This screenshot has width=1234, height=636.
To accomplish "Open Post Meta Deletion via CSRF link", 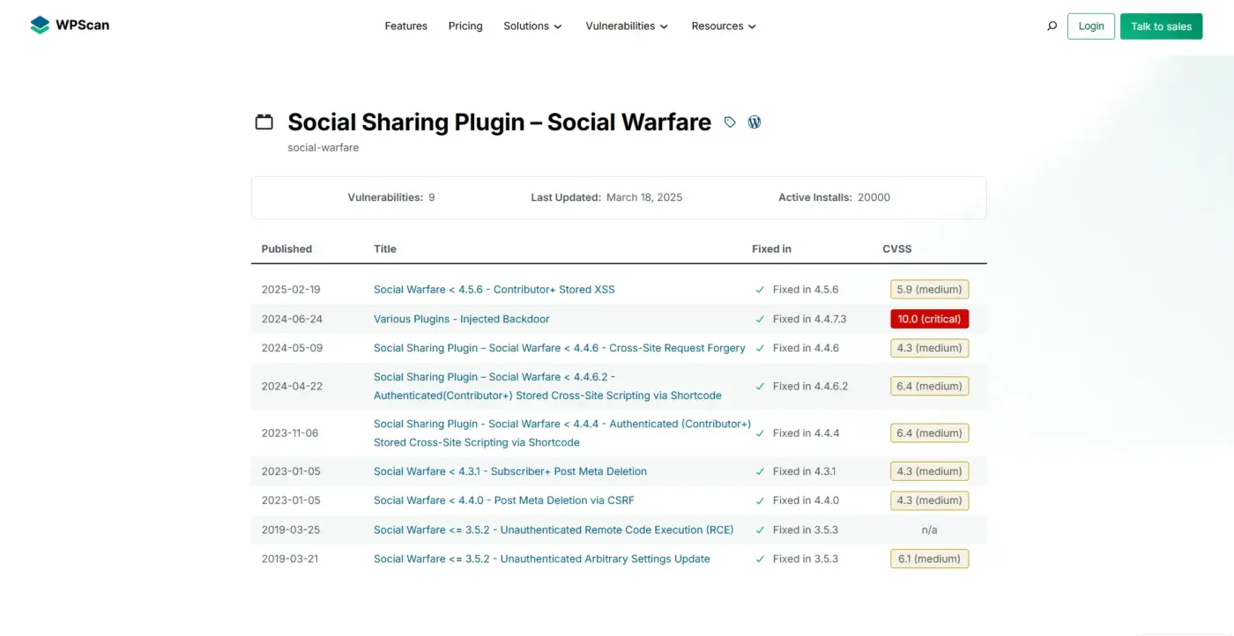I will (x=504, y=500).
